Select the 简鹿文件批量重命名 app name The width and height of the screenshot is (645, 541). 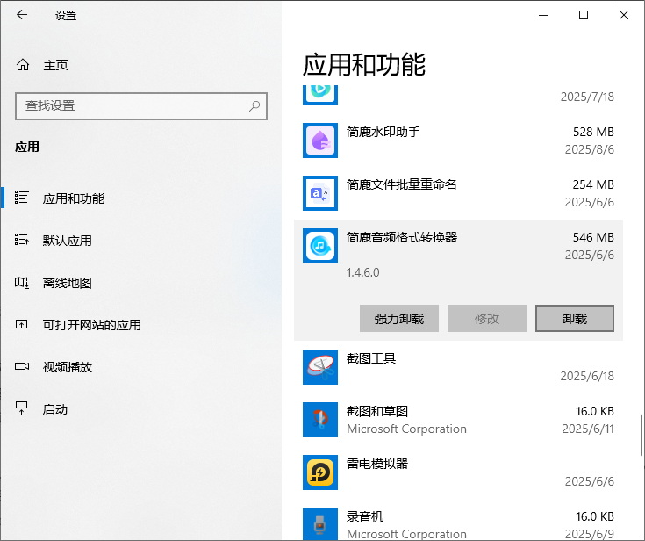coord(402,184)
